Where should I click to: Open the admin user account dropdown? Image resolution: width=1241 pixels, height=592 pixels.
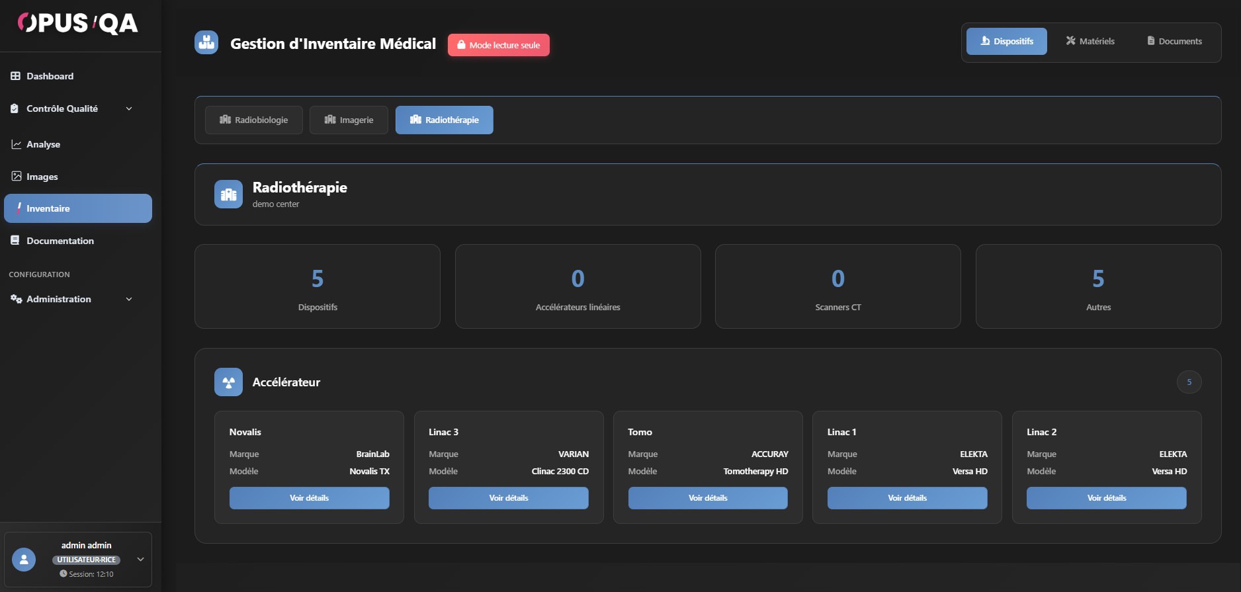140,560
